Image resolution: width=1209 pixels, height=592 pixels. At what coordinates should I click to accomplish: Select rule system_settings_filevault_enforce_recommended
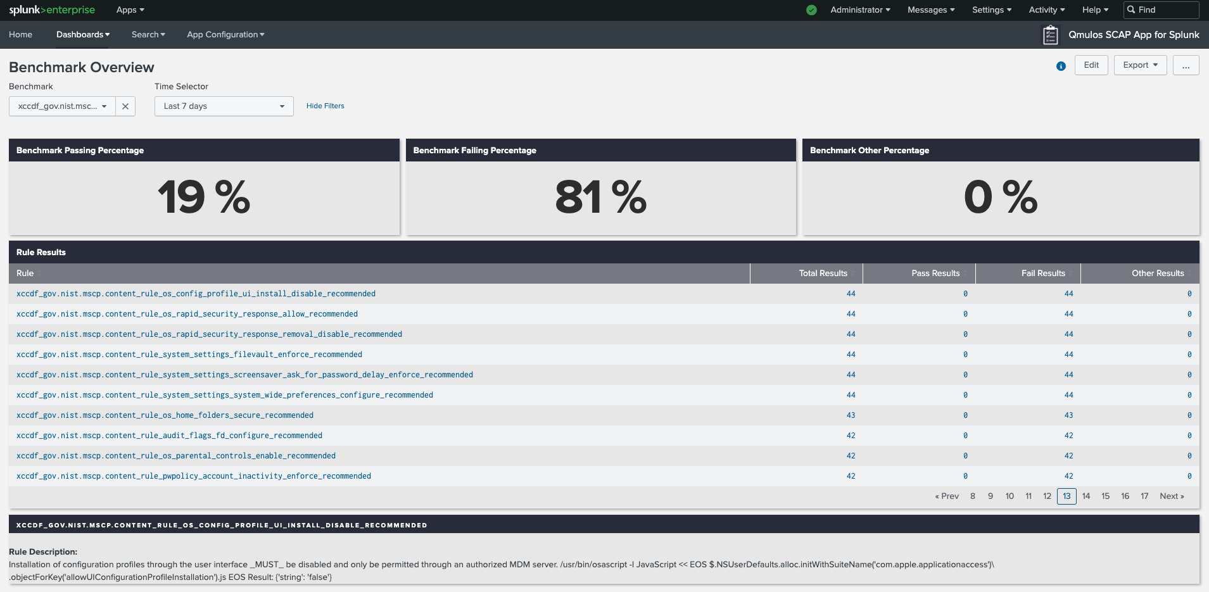pos(189,355)
